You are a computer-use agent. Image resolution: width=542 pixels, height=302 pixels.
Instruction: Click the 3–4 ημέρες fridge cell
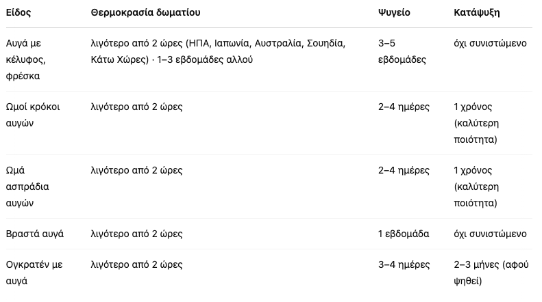coord(404,264)
